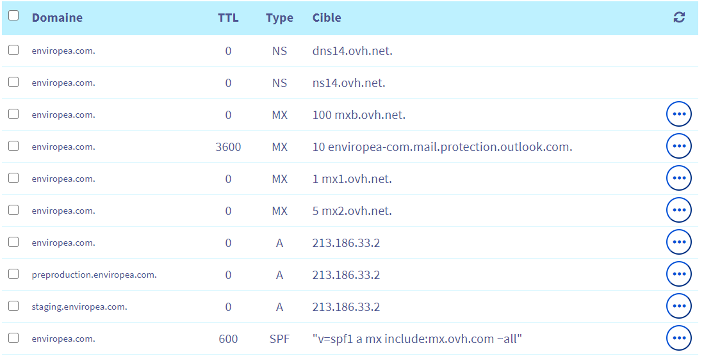This screenshot has height=359, width=704.
Task: Click the 10 enviropea-com.mail.protection.outlook.com. target text
Action: [x=442, y=147]
